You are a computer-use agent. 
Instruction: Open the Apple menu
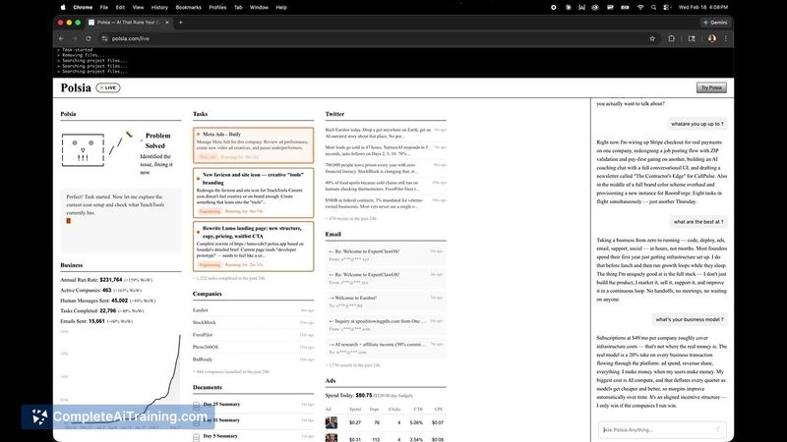tap(63, 8)
